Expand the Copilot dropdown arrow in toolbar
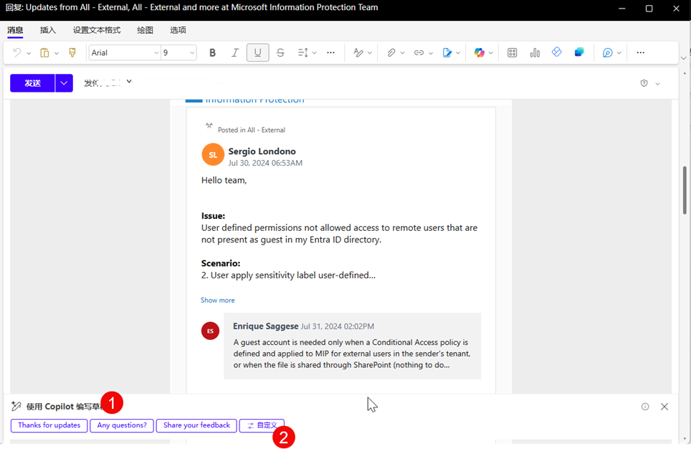Viewport: 691px width, 449px height. click(490, 53)
